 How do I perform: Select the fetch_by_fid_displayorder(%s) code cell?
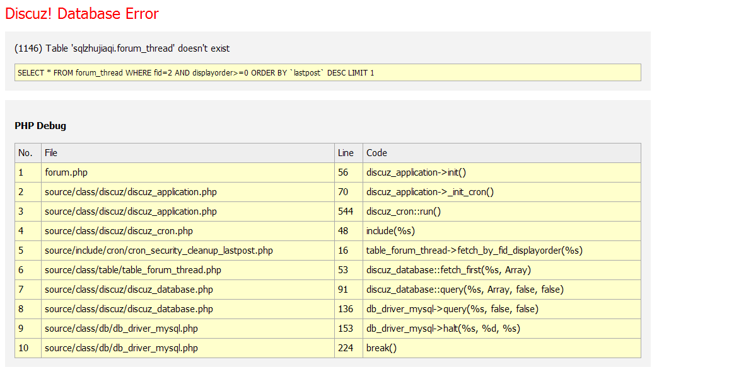point(502,251)
